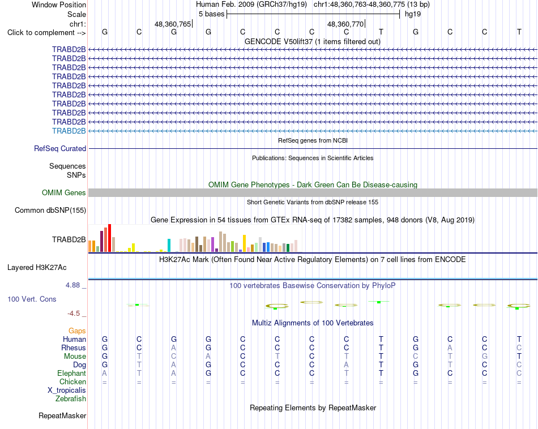Click the cyan bar in the GTEx chart
Screen dimensions: 538x429
click(169, 246)
